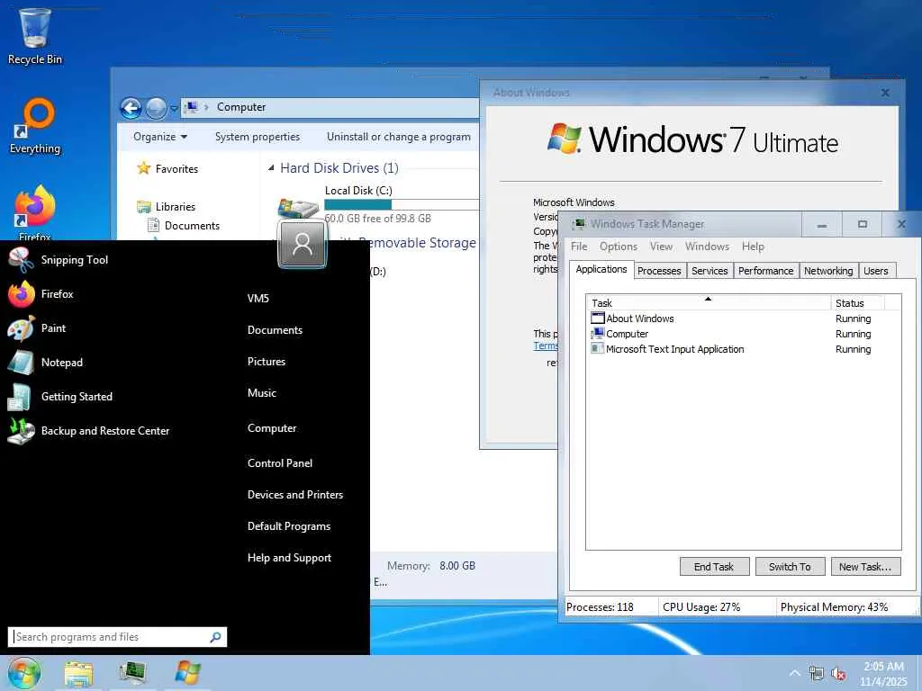Open Music from the Start menu
The width and height of the screenshot is (922, 691).
click(262, 393)
